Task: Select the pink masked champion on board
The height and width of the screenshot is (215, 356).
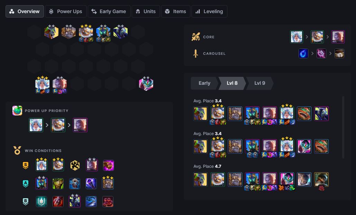Action: pos(146,83)
